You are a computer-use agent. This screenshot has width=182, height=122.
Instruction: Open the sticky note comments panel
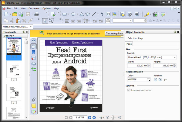[x=34, y=106]
